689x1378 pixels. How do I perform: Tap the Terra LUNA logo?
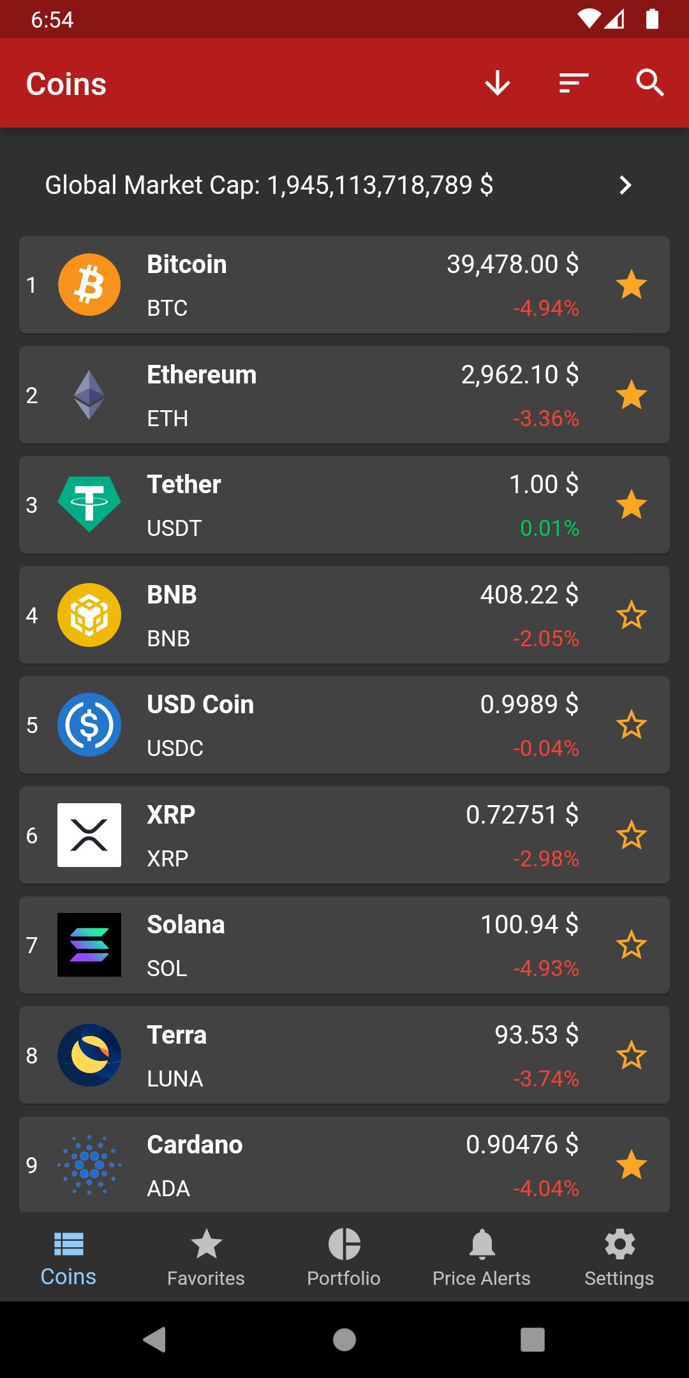tap(89, 1055)
